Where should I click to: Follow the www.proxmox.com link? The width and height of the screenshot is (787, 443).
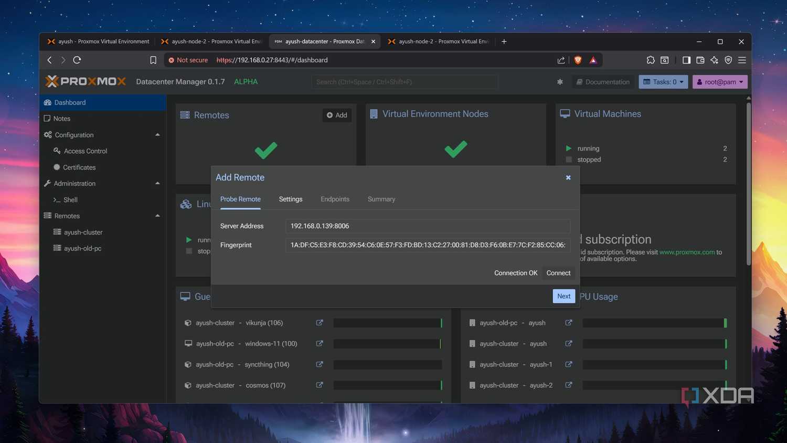point(687,252)
